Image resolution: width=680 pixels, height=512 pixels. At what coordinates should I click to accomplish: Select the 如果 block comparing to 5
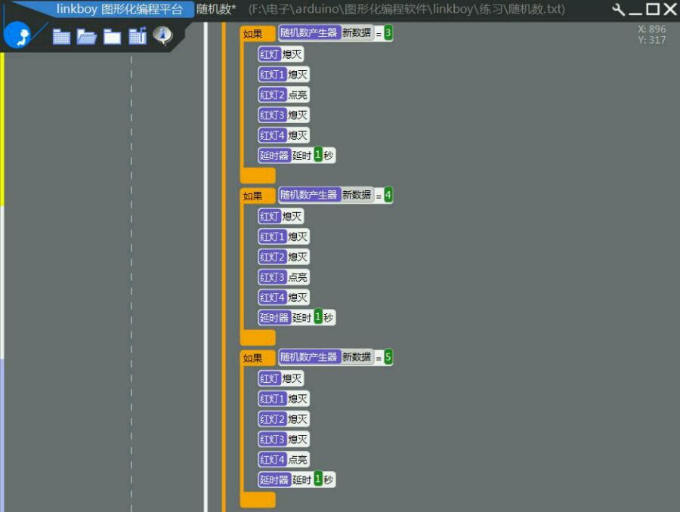click(x=258, y=358)
